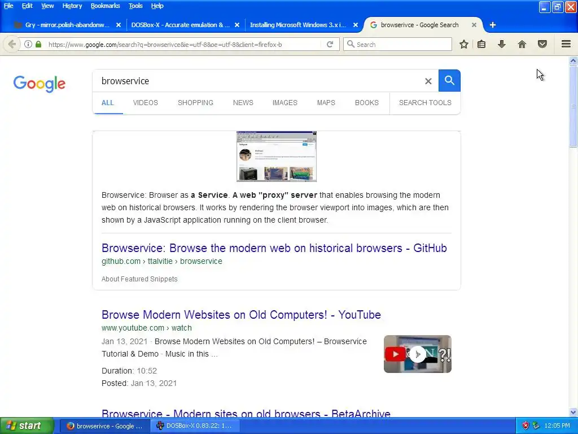This screenshot has width=578, height=434.
Task: Open the Tools menu
Action: coord(135,6)
